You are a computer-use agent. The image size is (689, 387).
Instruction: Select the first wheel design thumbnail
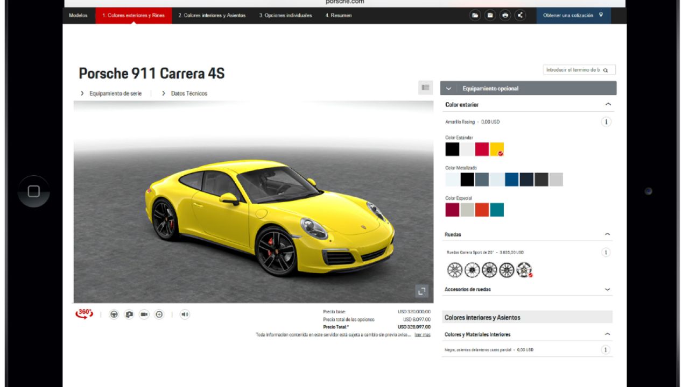(x=455, y=270)
